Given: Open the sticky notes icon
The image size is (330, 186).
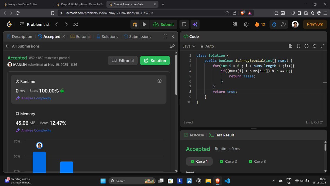Looking at the screenshot, I should [x=184, y=24].
